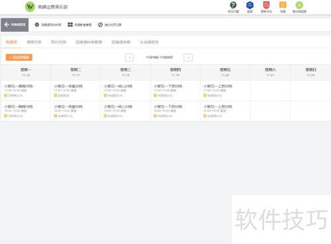This screenshot has width=331, height=244.
Task: Click yellow status icon in Friday 18:00 class
Action: click(205, 116)
